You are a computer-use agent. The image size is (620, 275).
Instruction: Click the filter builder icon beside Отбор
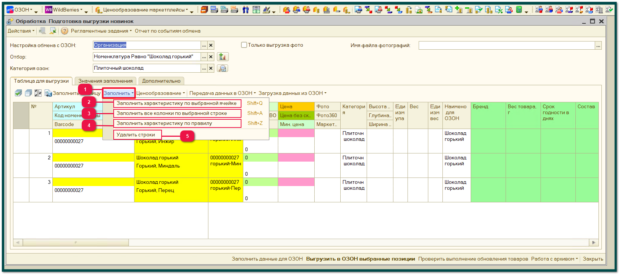click(x=223, y=57)
